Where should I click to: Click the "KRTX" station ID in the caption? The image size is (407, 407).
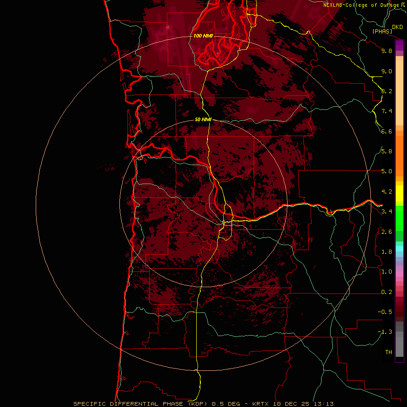tap(261, 404)
